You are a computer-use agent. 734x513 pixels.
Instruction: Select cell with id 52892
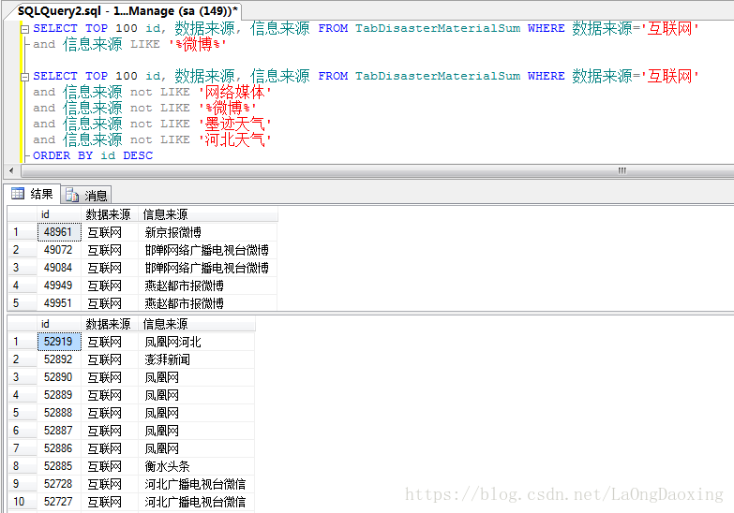pos(59,359)
